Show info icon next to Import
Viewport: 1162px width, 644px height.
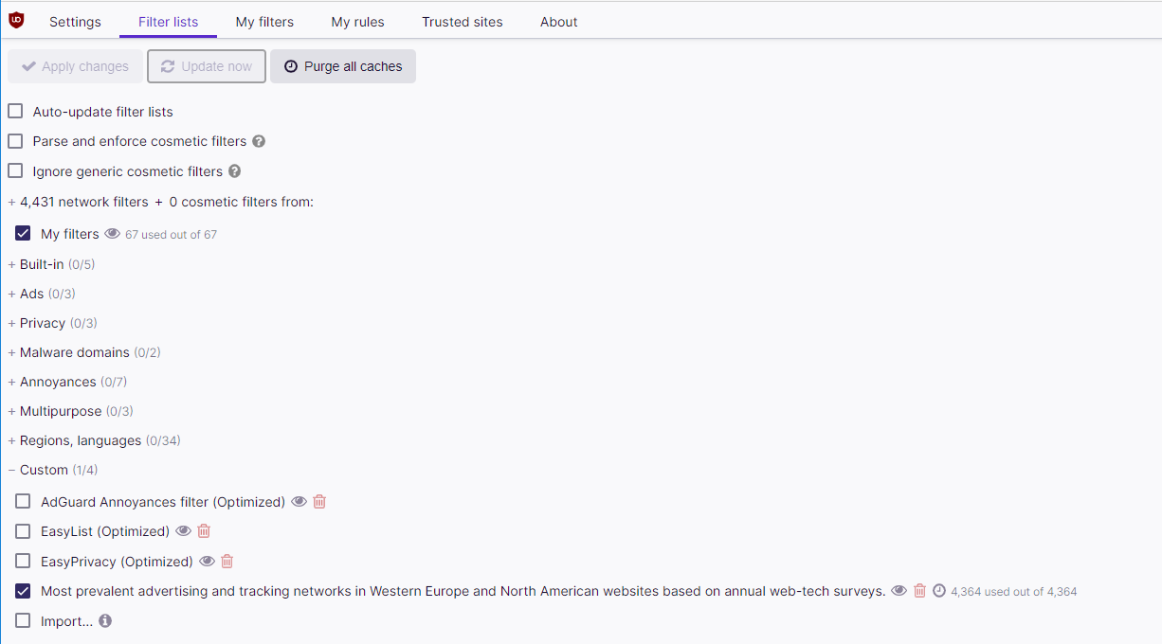coord(105,621)
